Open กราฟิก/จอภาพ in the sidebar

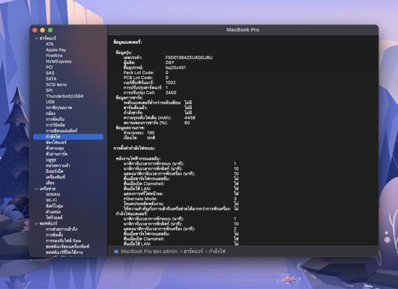tap(59, 108)
